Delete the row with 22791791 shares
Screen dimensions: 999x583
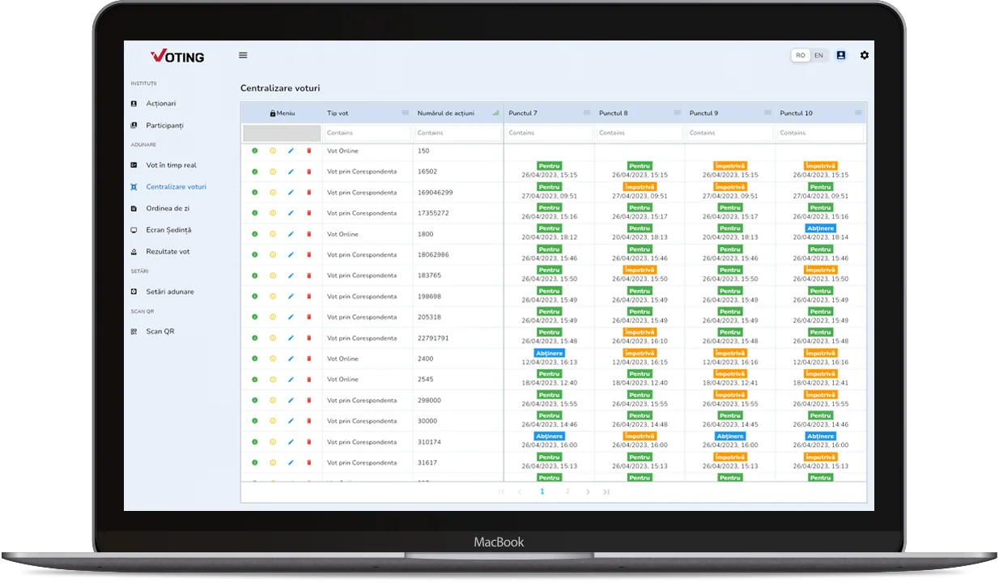[308, 338]
